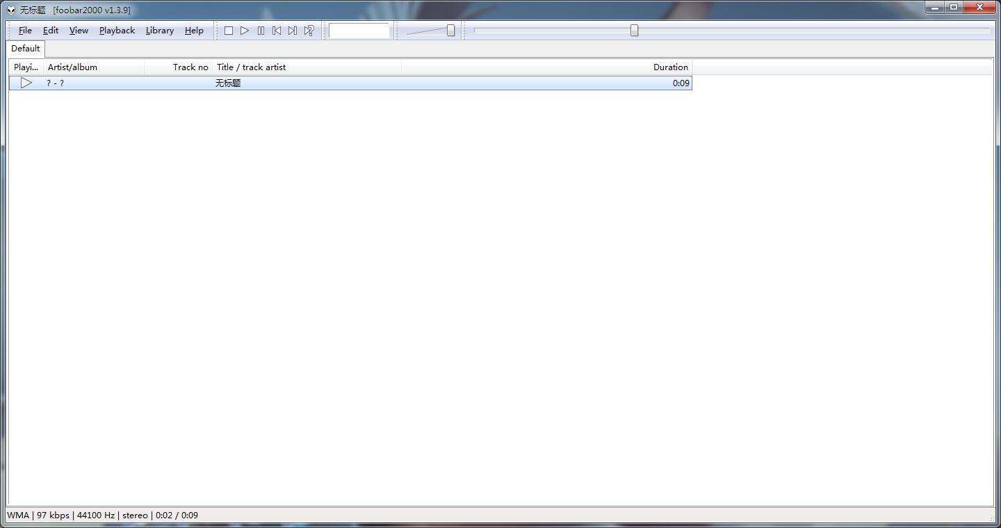The width and height of the screenshot is (1001, 528).
Task: Select the 无标题 track title in playlist
Action: tap(228, 83)
